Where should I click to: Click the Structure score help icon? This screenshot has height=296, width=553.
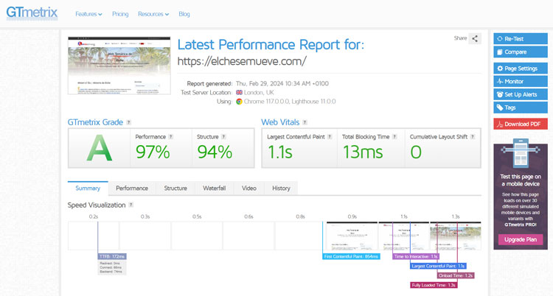pyautogui.click(x=223, y=137)
